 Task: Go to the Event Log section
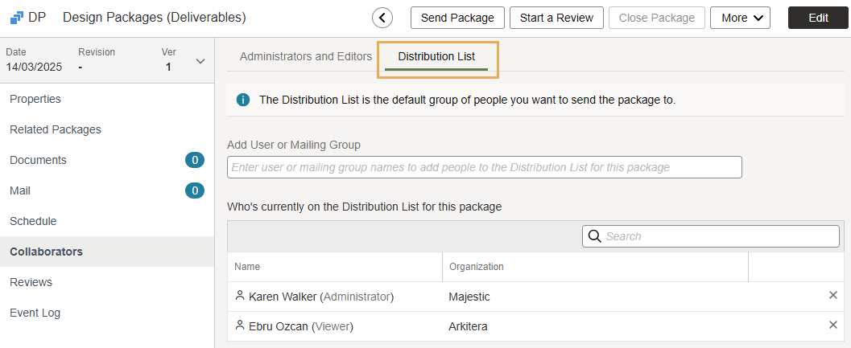coord(35,313)
